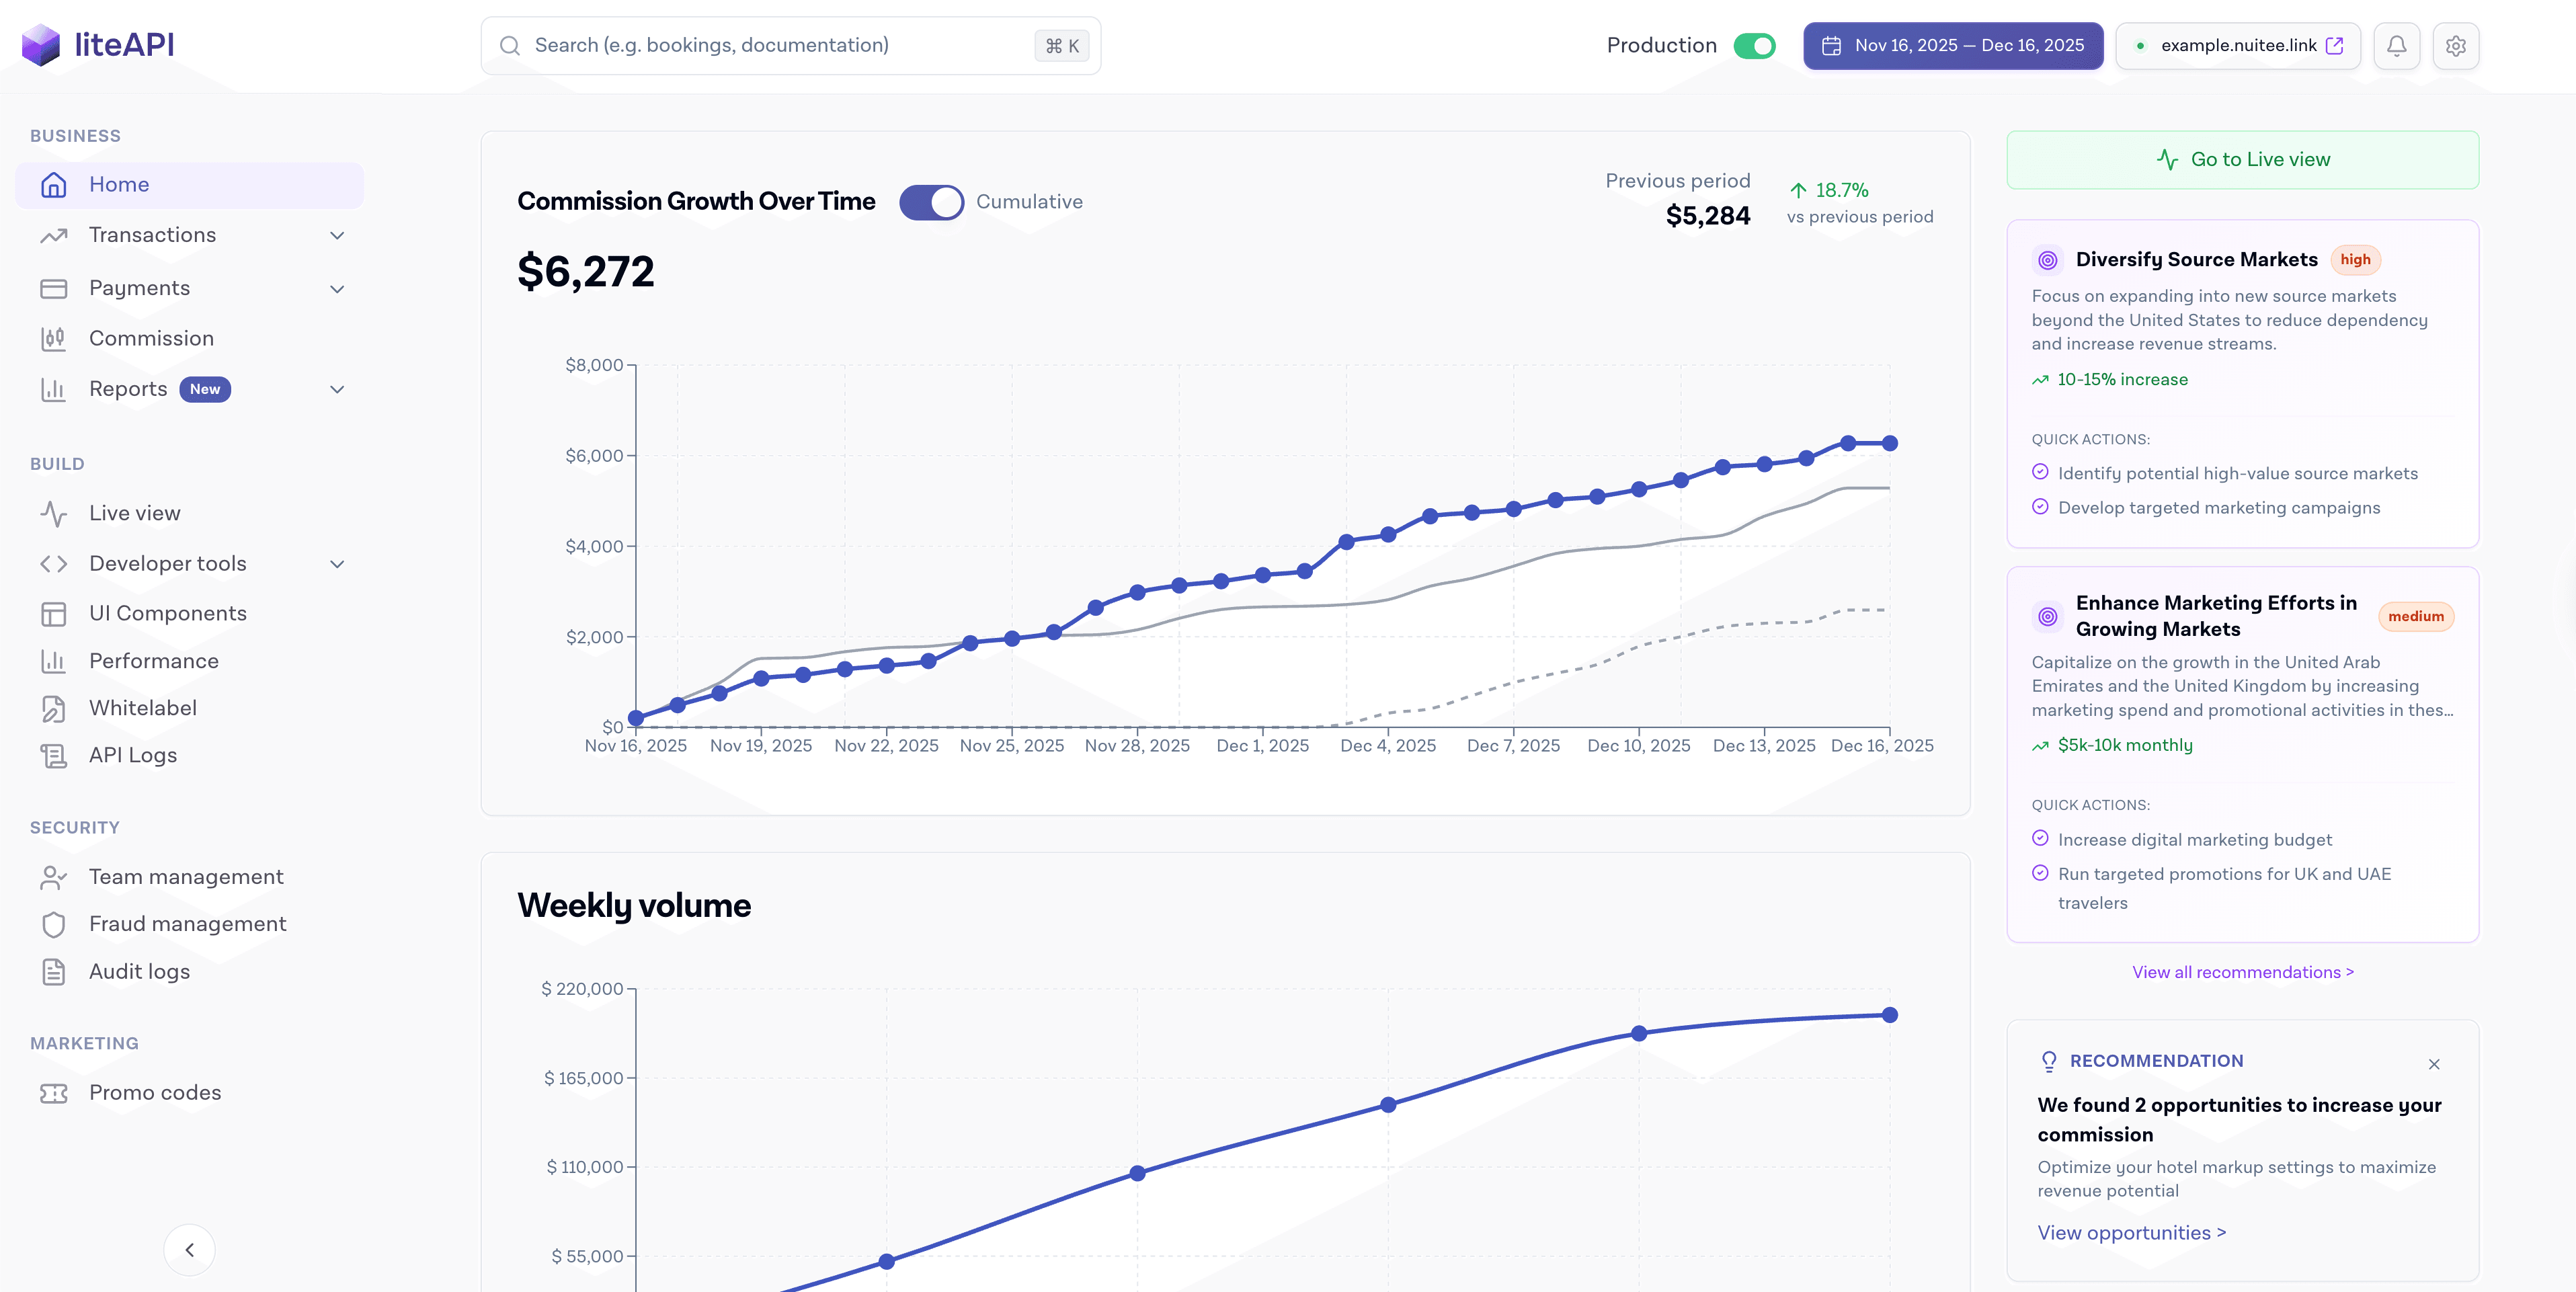View API Logs
Screen dimensions: 2576x1292
tap(132, 754)
